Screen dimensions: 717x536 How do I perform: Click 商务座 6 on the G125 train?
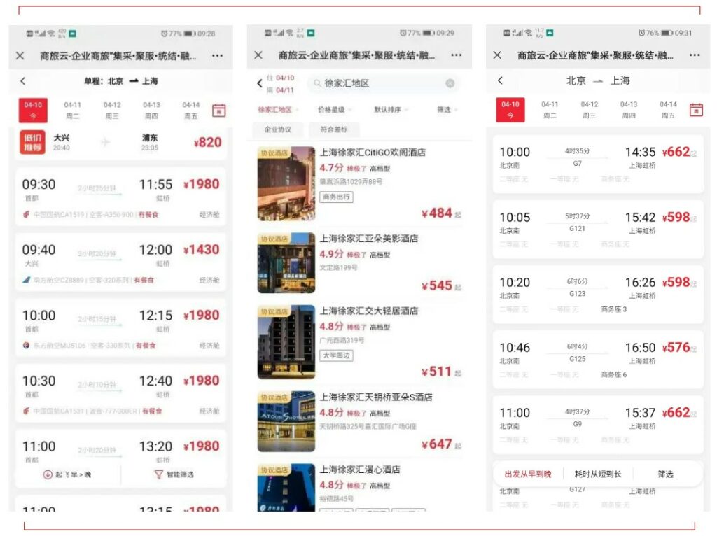click(613, 374)
